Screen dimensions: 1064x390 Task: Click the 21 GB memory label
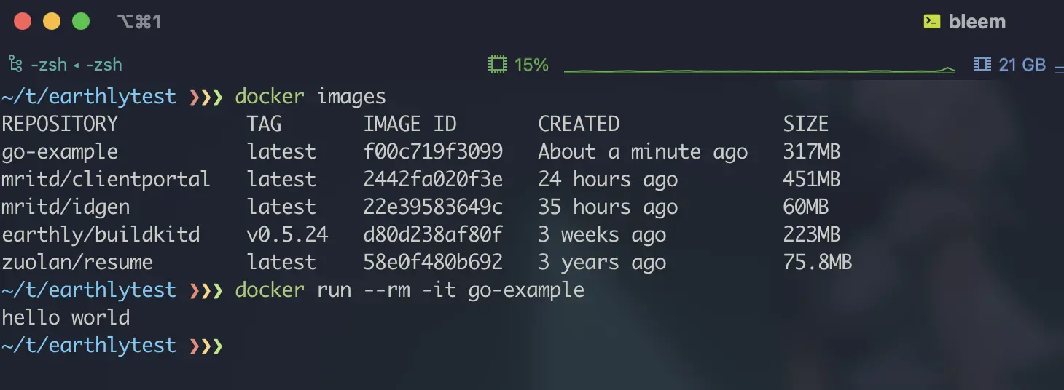pos(1022,65)
